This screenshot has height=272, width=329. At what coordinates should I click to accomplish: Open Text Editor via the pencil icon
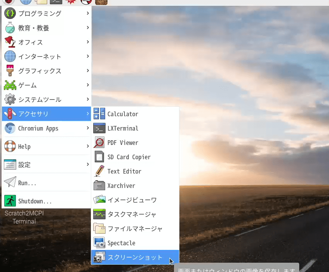99,171
